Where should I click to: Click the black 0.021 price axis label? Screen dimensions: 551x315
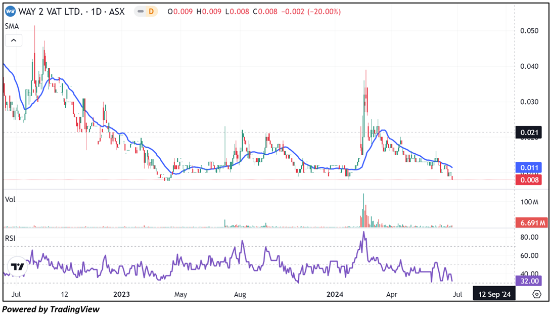coord(528,132)
